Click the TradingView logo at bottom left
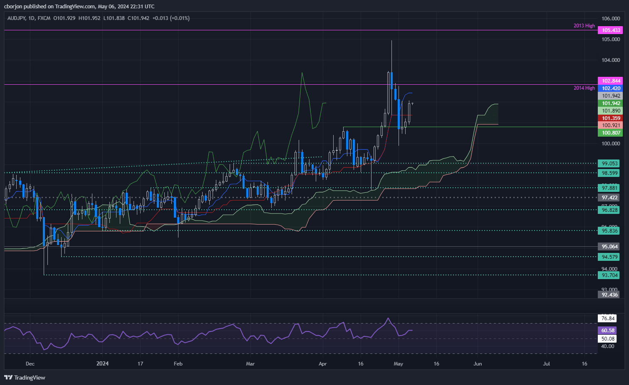 (25, 378)
